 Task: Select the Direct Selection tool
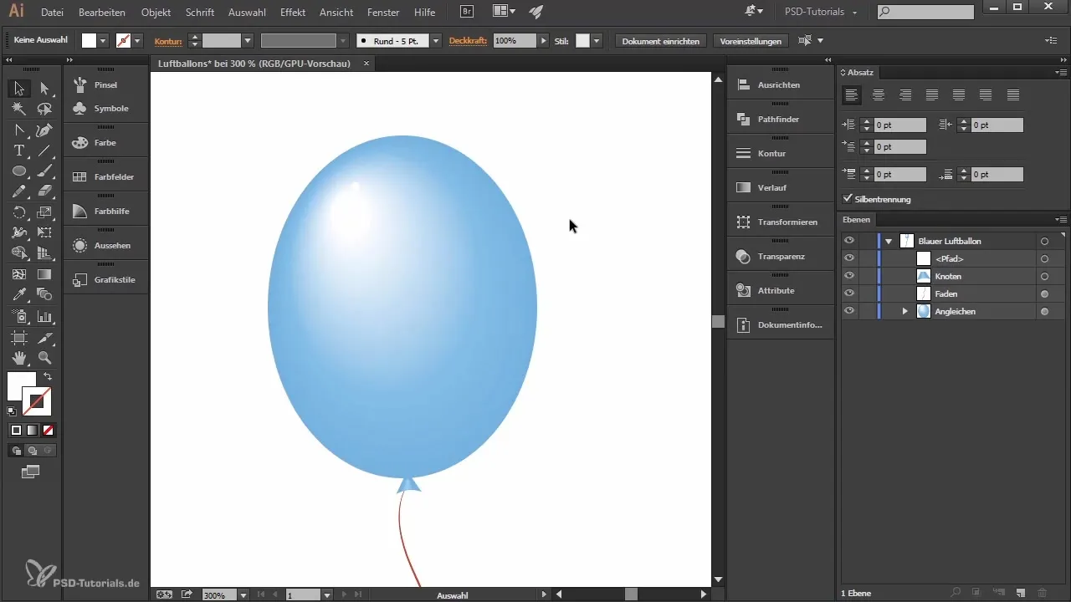(44, 88)
